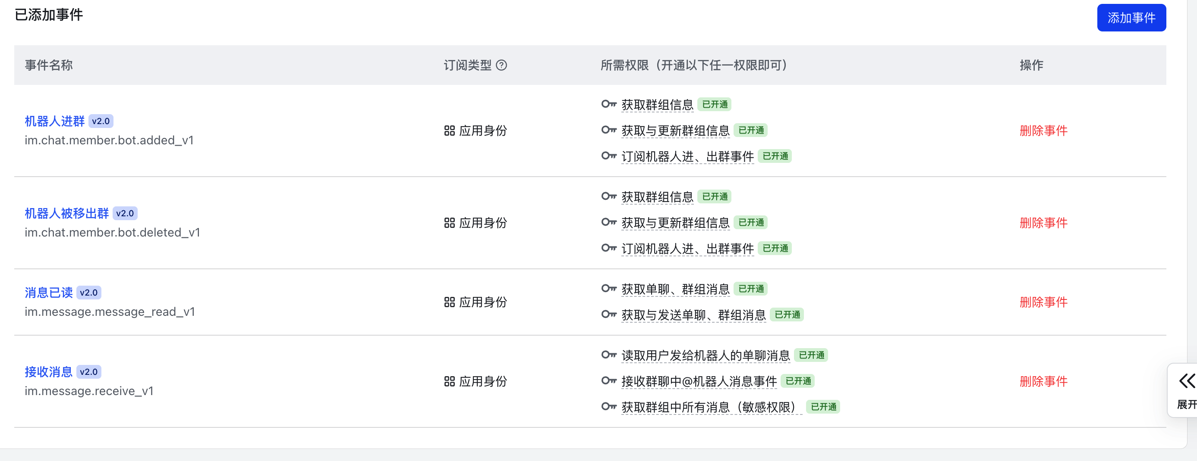Click the 应用身份 grid icon in 机器人进群 row
1197x461 pixels.
point(449,131)
